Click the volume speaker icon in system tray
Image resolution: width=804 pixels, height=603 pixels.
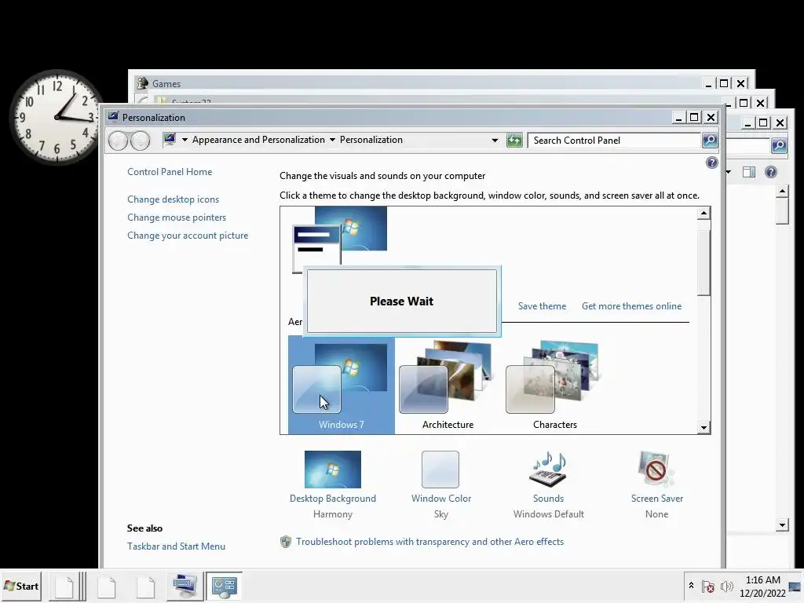(726, 587)
